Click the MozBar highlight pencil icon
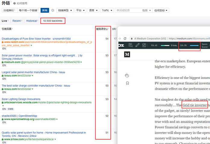Screen dimensions: 210x144 pyautogui.click(x=137, y=45)
